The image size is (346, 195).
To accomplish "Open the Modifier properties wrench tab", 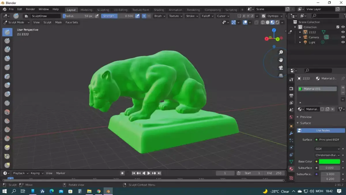I will (291, 133).
